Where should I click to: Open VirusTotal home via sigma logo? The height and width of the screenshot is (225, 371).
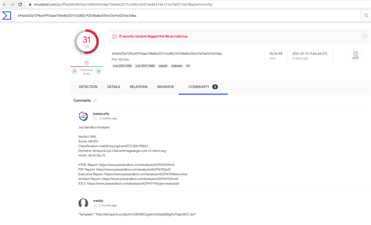tap(7, 16)
